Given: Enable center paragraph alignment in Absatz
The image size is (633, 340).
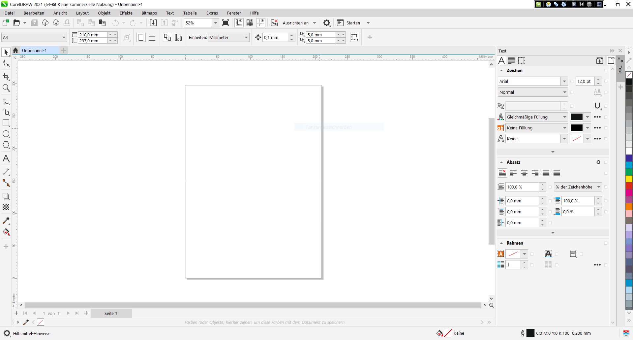Looking at the screenshot, I should (x=524, y=173).
